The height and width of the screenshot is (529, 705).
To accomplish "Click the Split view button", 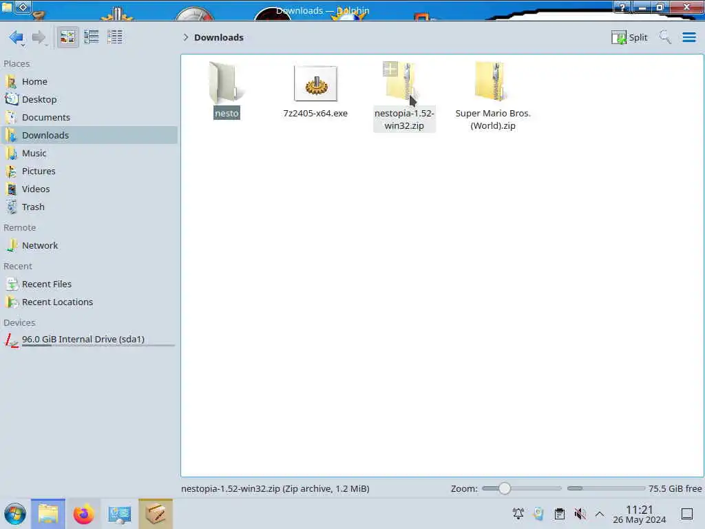I will pyautogui.click(x=629, y=37).
